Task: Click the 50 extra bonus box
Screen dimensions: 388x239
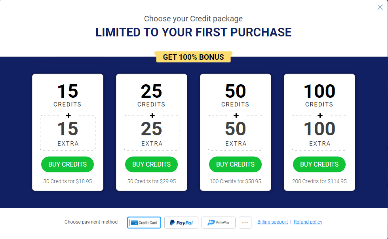Action: (236, 133)
